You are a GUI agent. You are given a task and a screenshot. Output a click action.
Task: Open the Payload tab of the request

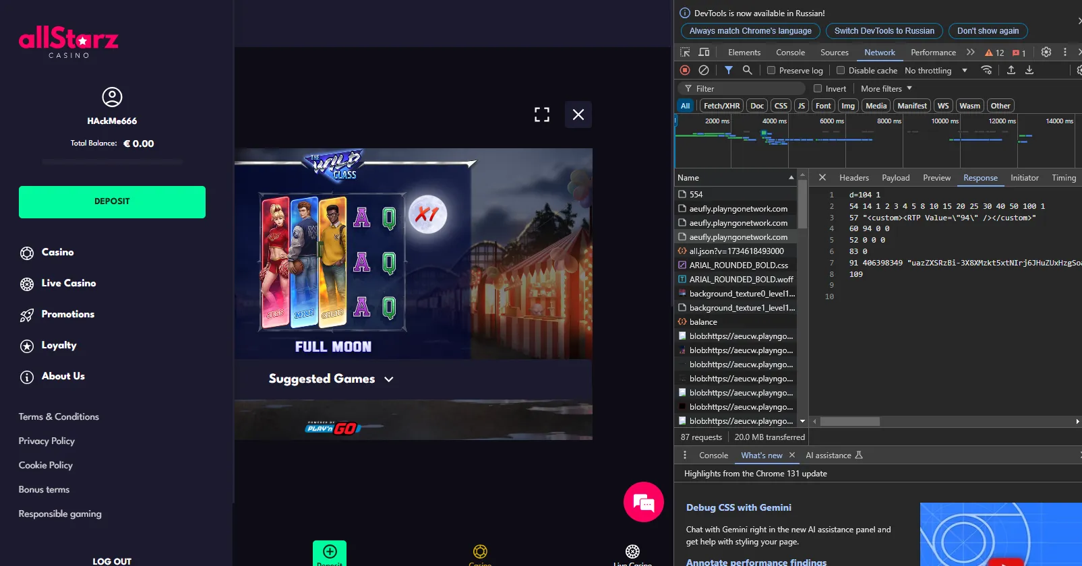pyautogui.click(x=896, y=178)
